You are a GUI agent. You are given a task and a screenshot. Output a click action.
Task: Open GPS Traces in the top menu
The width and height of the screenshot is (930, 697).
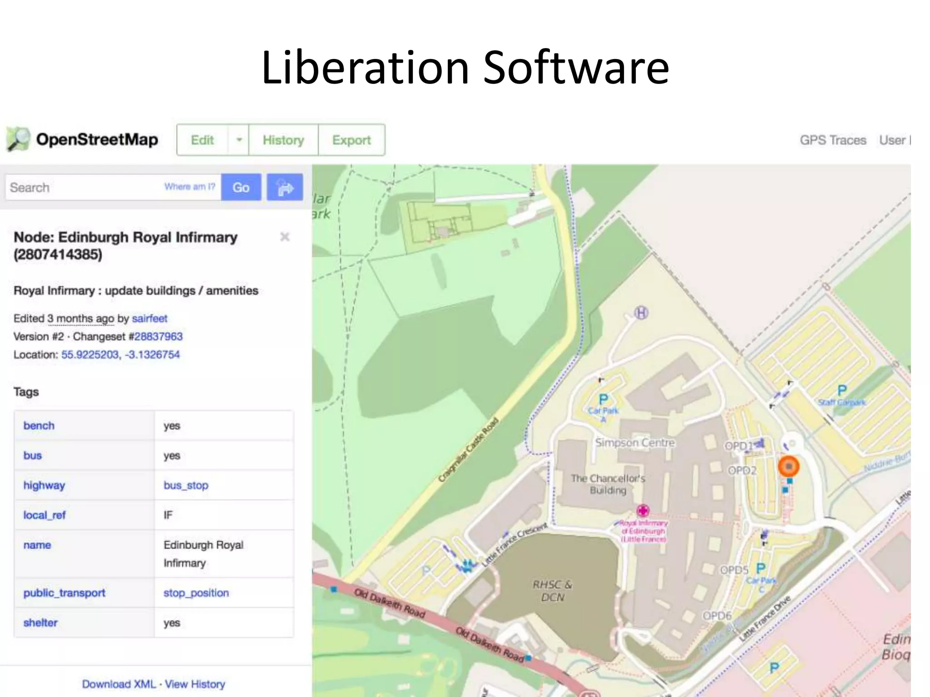point(833,140)
